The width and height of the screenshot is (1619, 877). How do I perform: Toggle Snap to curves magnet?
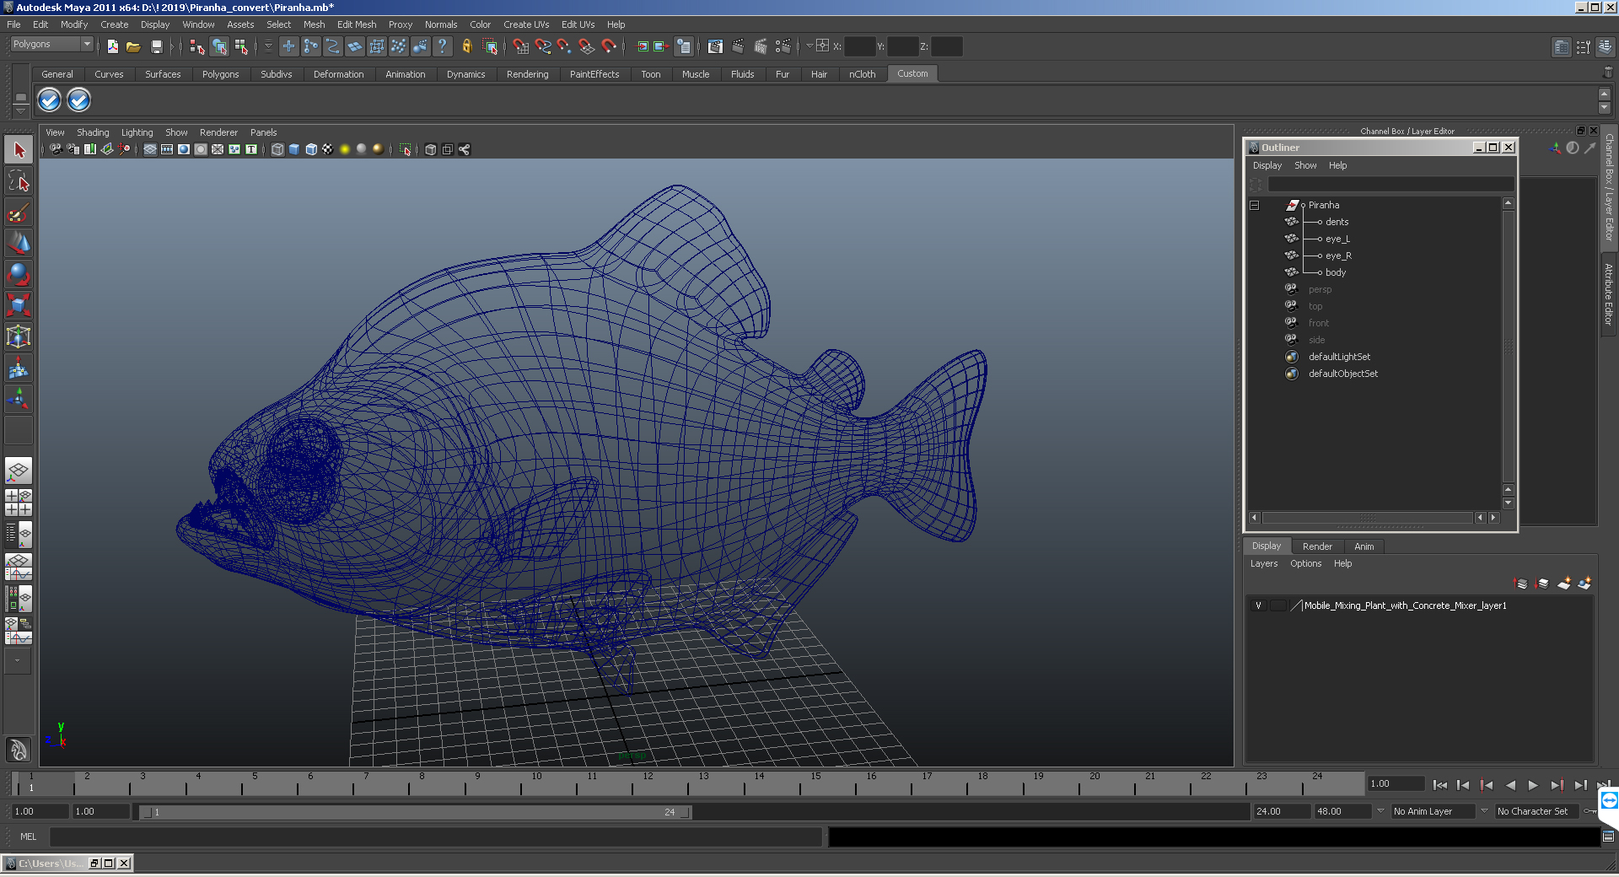tap(543, 46)
